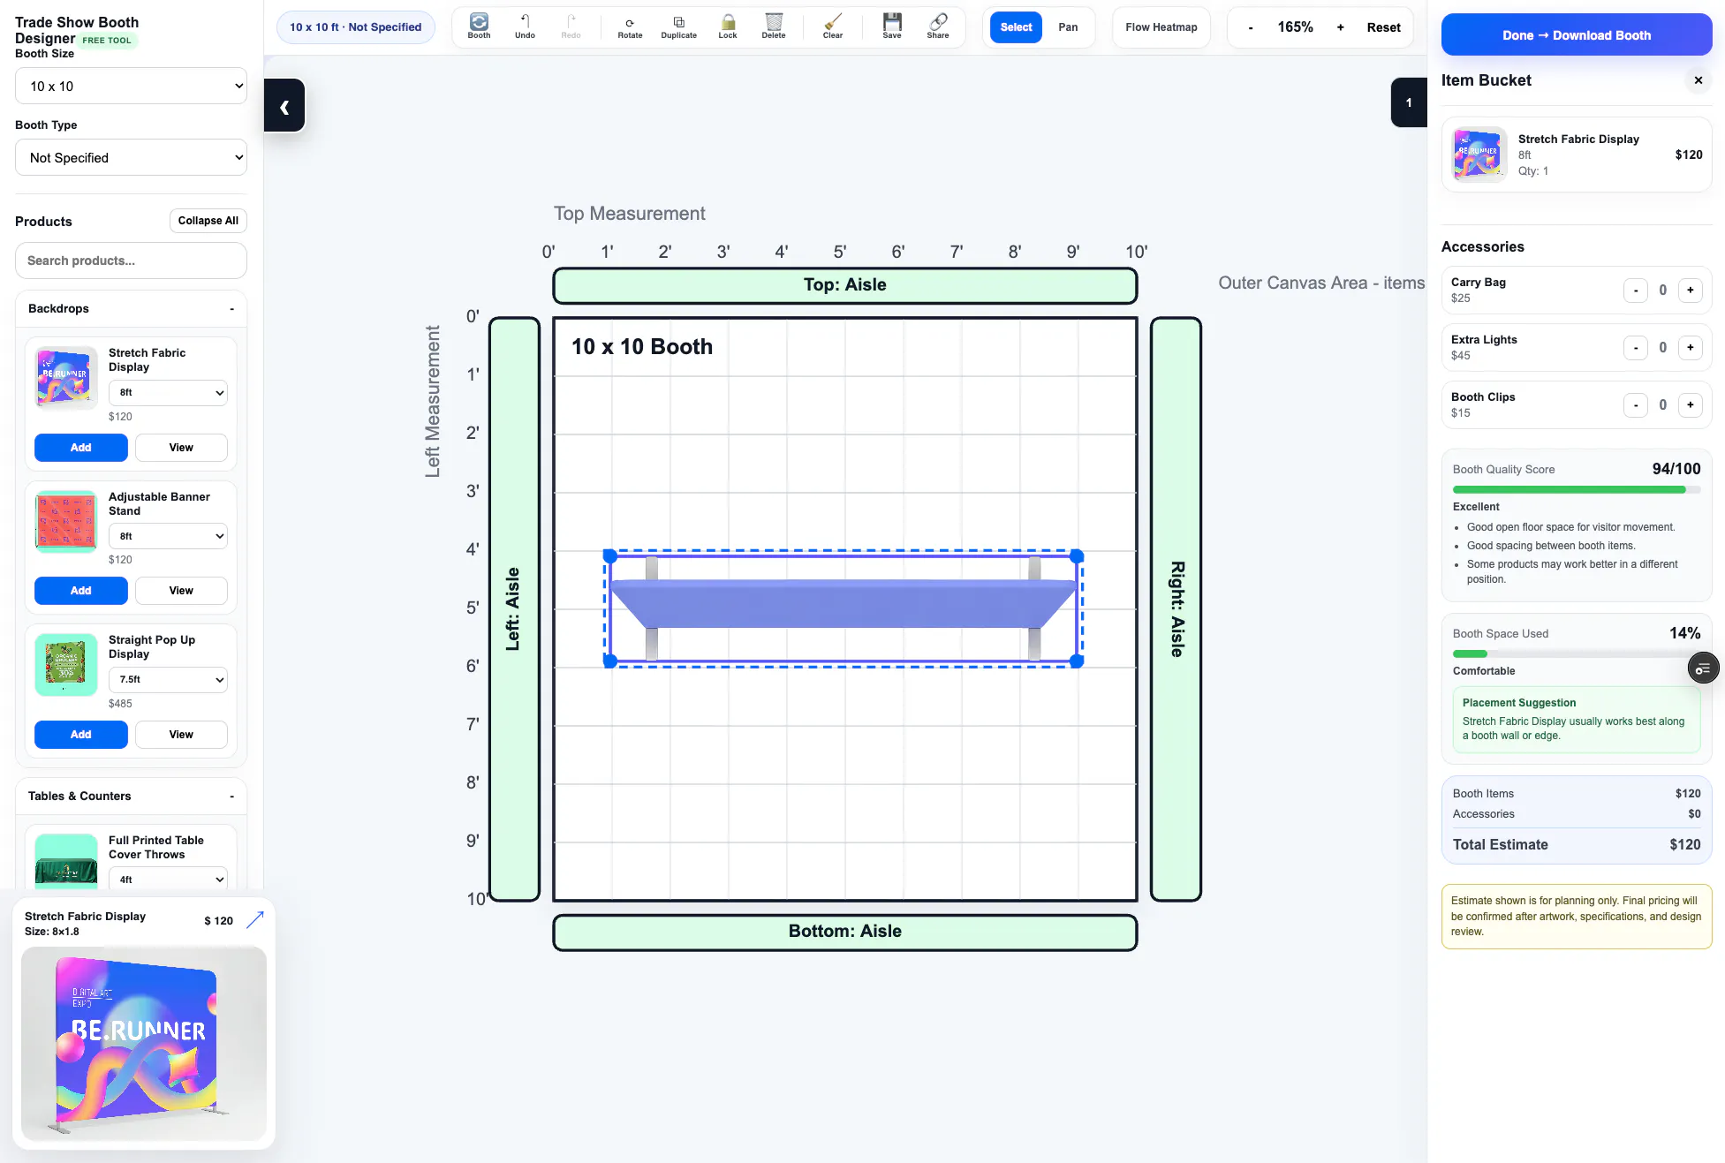This screenshot has height=1163, width=1725.
Task: Click the 10 x 10 ft Not Specified pill
Action: pos(355,27)
